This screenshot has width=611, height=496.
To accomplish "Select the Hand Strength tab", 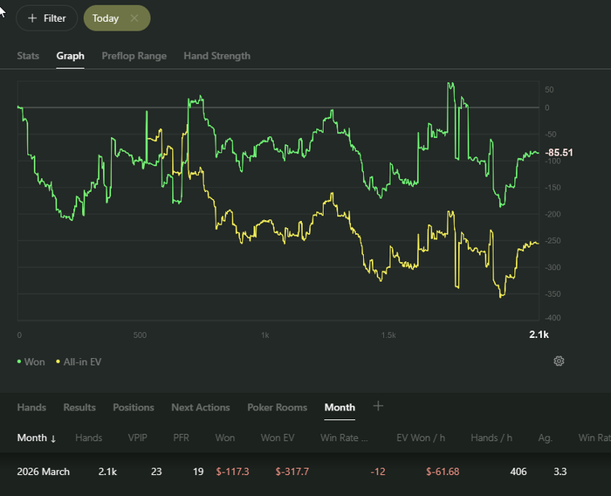I will pyautogui.click(x=216, y=56).
